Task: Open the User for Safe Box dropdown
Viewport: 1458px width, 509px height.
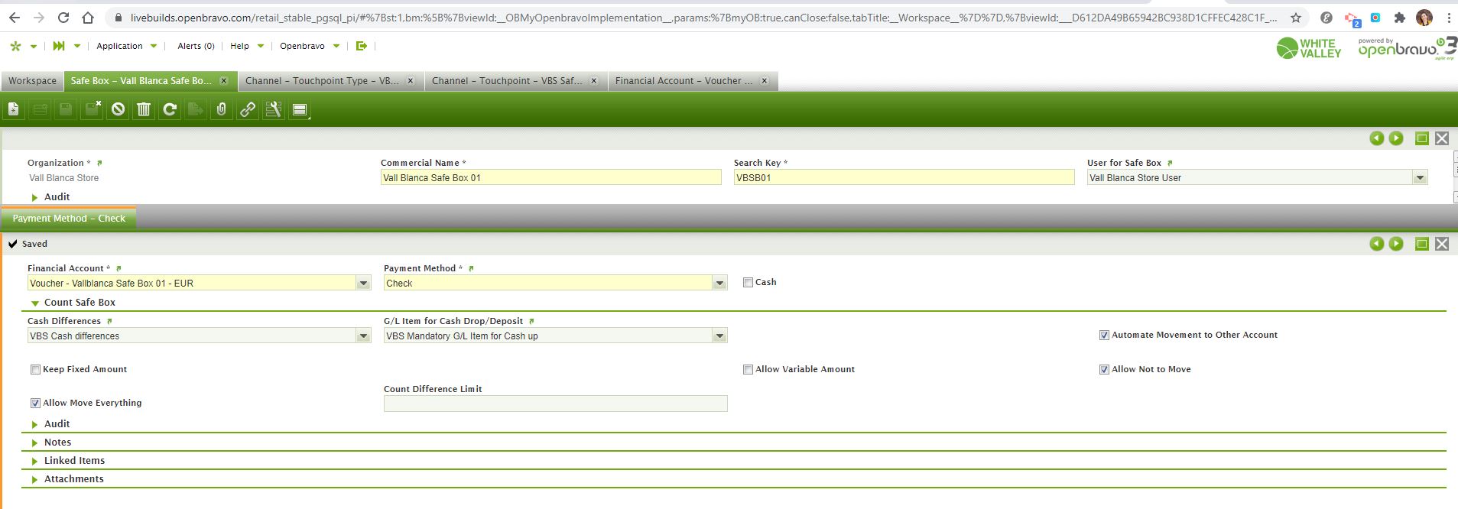Action: [1420, 178]
